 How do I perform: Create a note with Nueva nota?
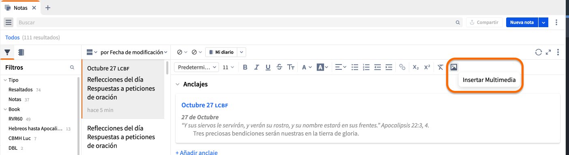point(522,22)
